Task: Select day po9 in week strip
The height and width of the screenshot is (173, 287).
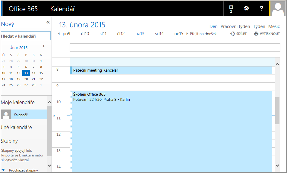Action: (66, 34)
